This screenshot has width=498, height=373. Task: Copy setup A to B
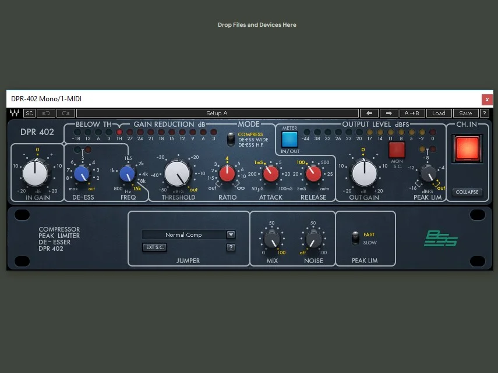click(412, 113)
